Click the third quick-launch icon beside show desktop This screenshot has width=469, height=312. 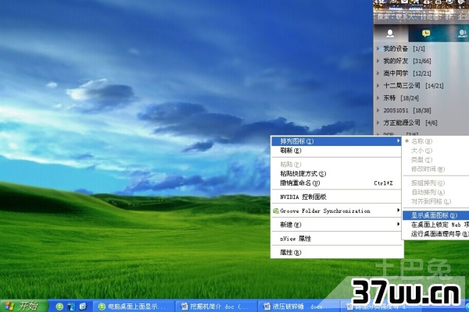pos(83,307)
